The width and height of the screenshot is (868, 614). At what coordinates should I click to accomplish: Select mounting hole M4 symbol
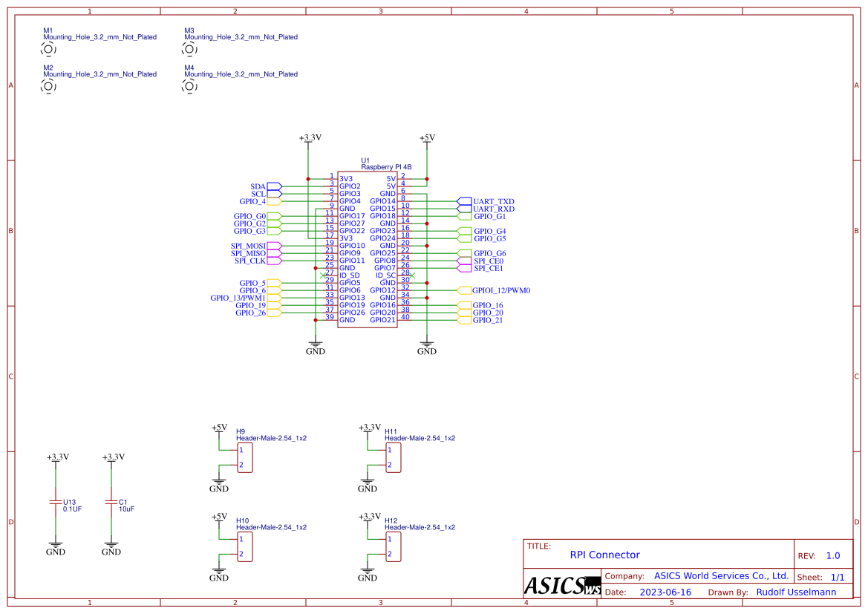tap(191, 87)
